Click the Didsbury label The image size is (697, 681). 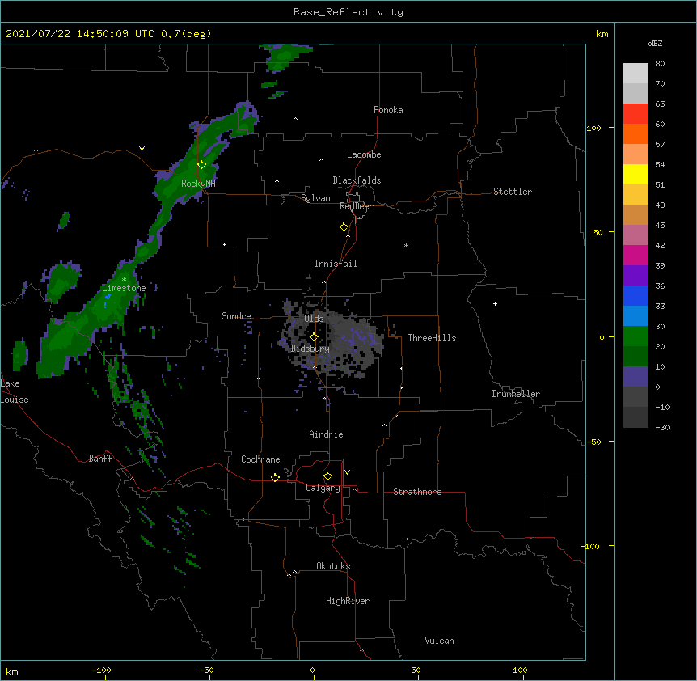310,349
